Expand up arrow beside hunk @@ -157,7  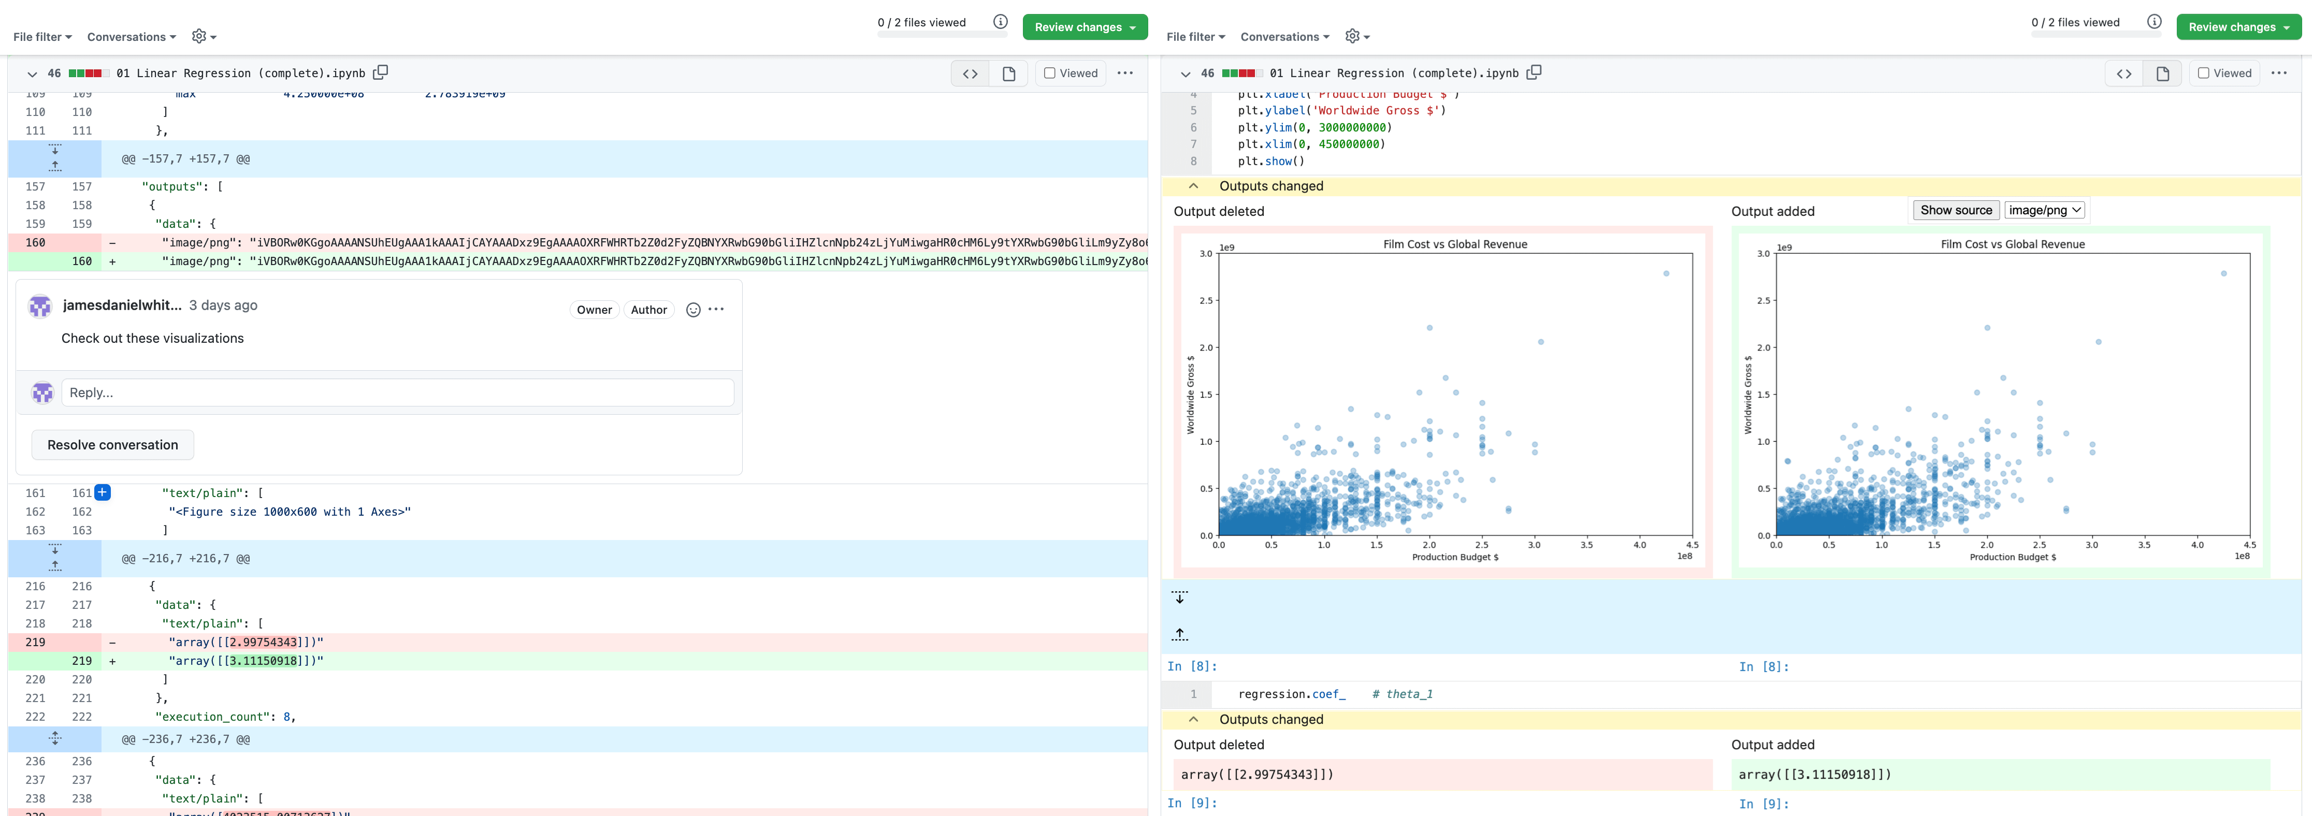tap(55, 166)
